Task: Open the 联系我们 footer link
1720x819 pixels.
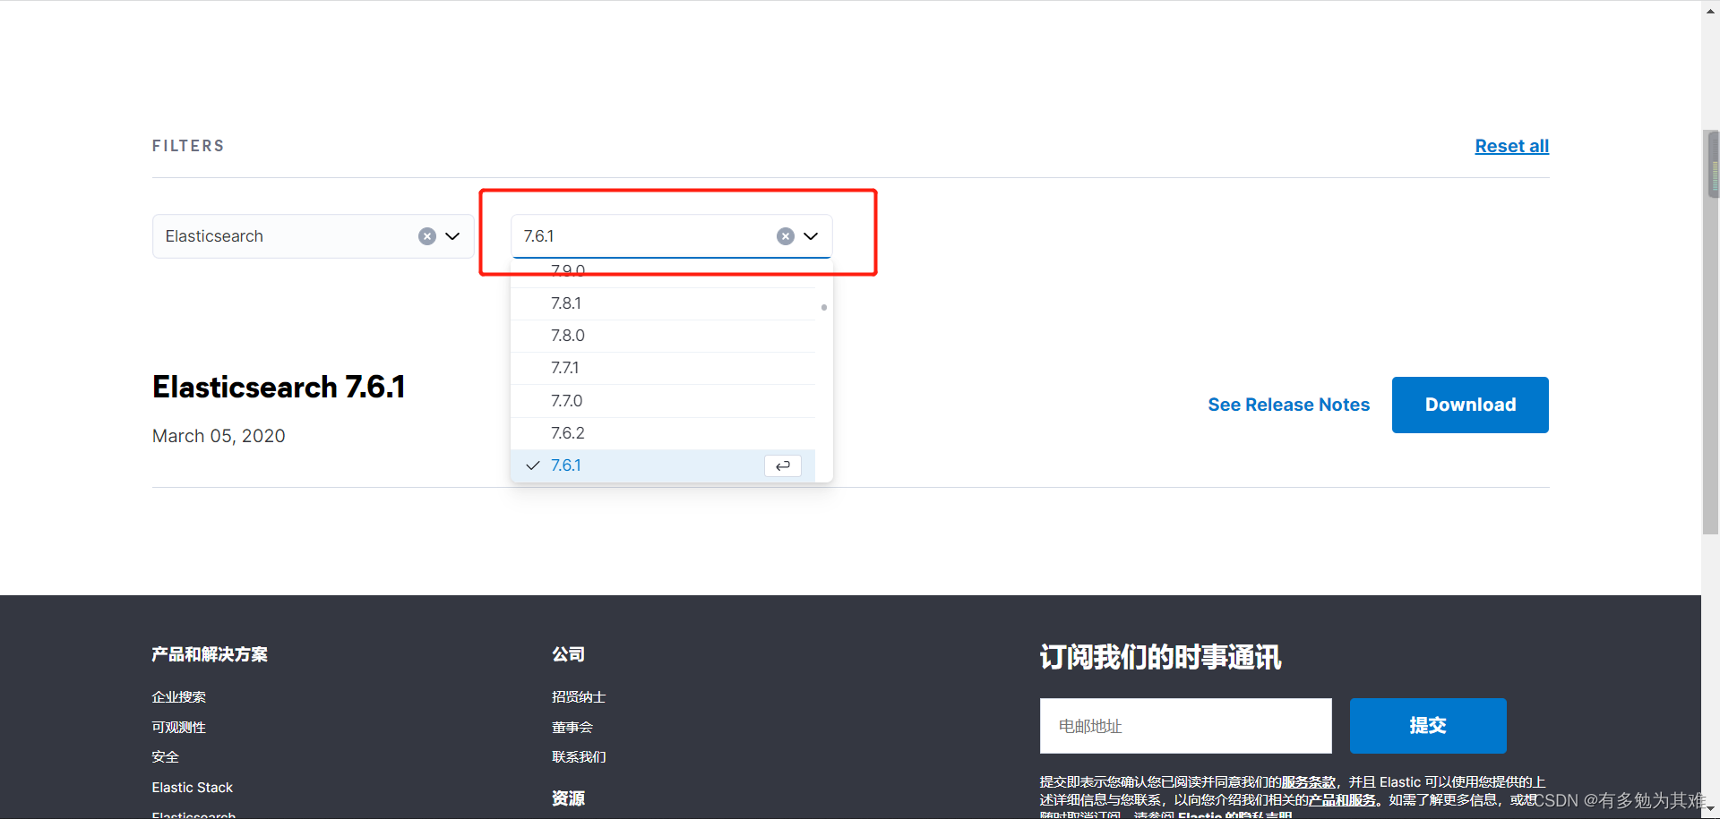Action: point(578,756)
